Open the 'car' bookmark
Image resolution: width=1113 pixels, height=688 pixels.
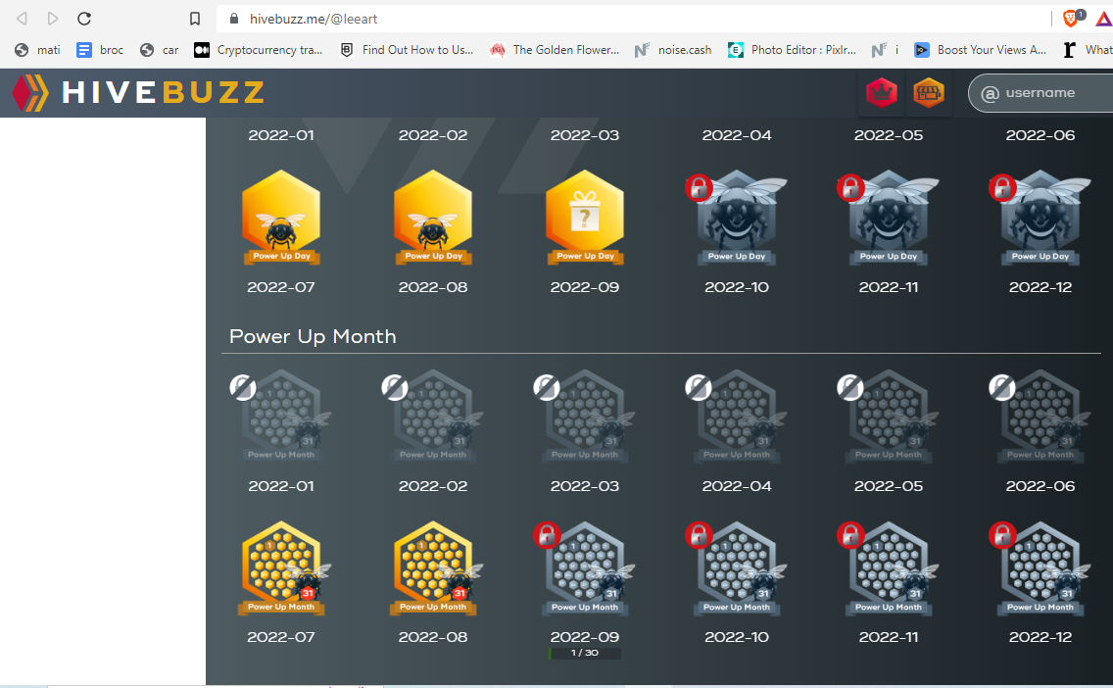tap(159, 50)
